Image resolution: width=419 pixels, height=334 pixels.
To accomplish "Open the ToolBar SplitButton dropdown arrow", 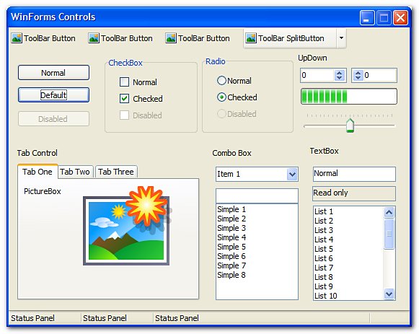I will coord(341,38).
